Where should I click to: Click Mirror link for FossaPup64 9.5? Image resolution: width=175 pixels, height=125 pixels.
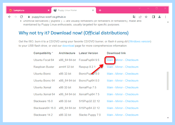[x=119, y=60]
